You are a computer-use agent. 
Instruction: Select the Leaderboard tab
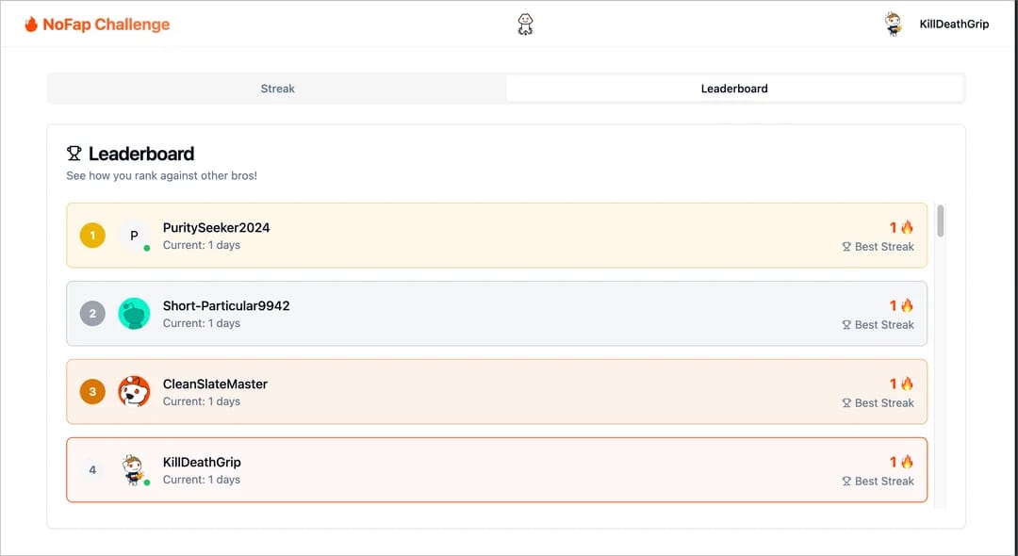734,89
